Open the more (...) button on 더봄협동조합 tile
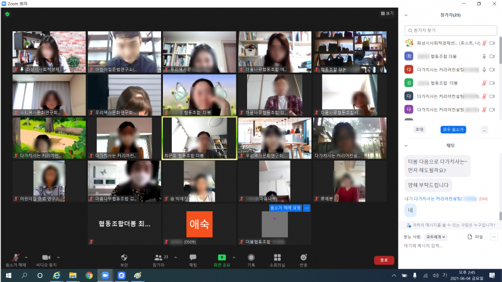This screenshot has width=502, height=282. pyautogui.click(x=307, y=208)
